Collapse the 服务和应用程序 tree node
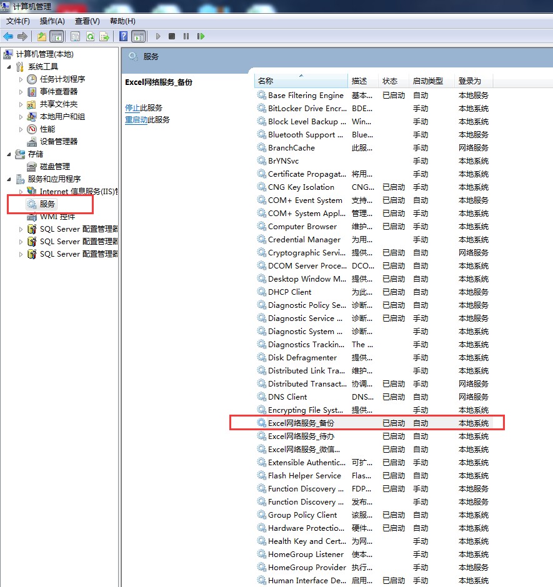Viewport: 553px width, 587px height. (x=9, y=179)
